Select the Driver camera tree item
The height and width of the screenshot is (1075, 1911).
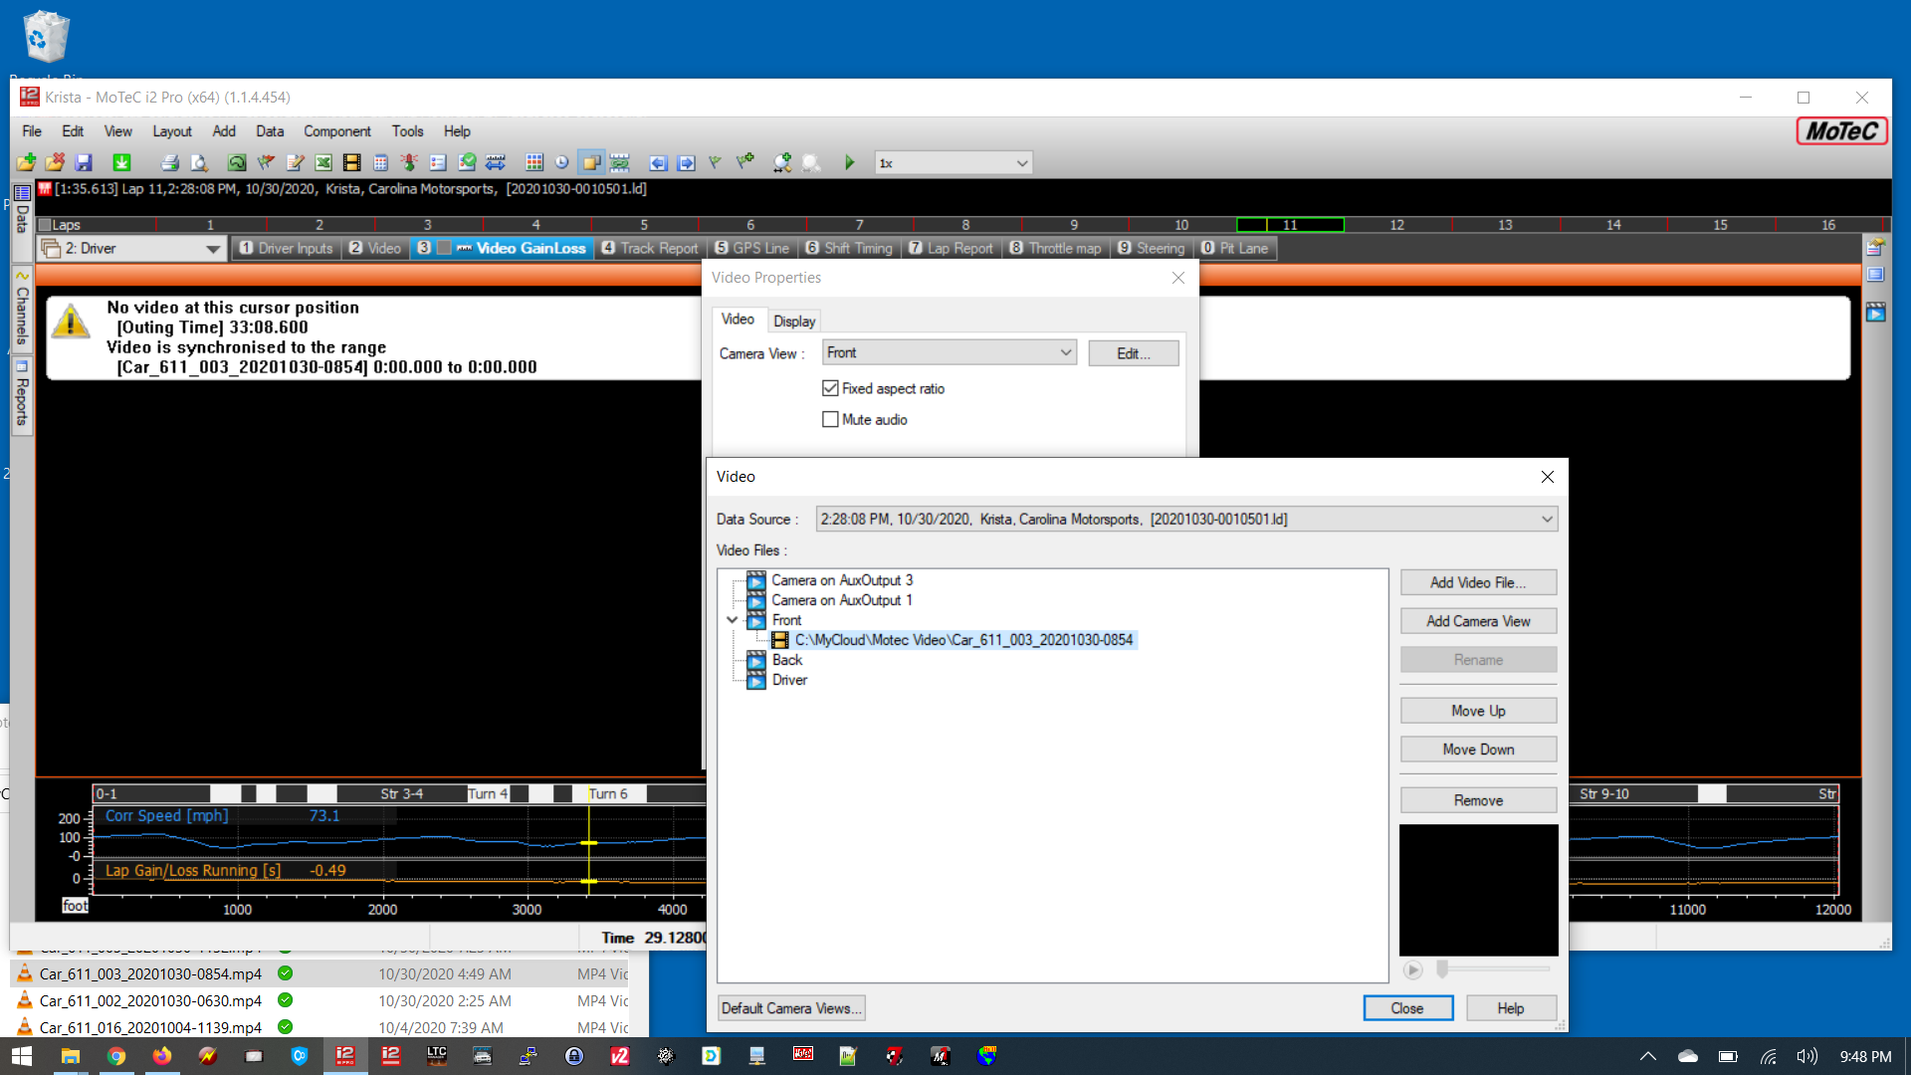[x=790, y=680]
